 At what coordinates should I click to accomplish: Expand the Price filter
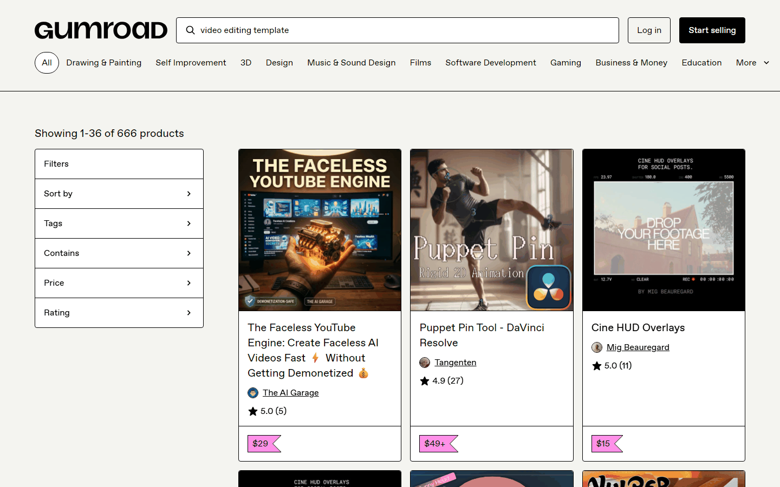[119, 283]
